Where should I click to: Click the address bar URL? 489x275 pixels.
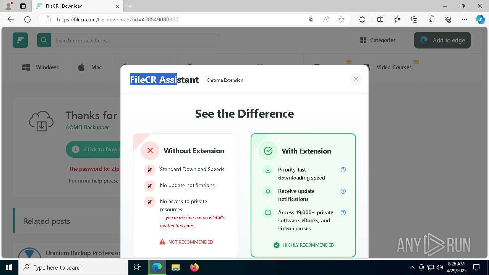(x=118, y=19)
